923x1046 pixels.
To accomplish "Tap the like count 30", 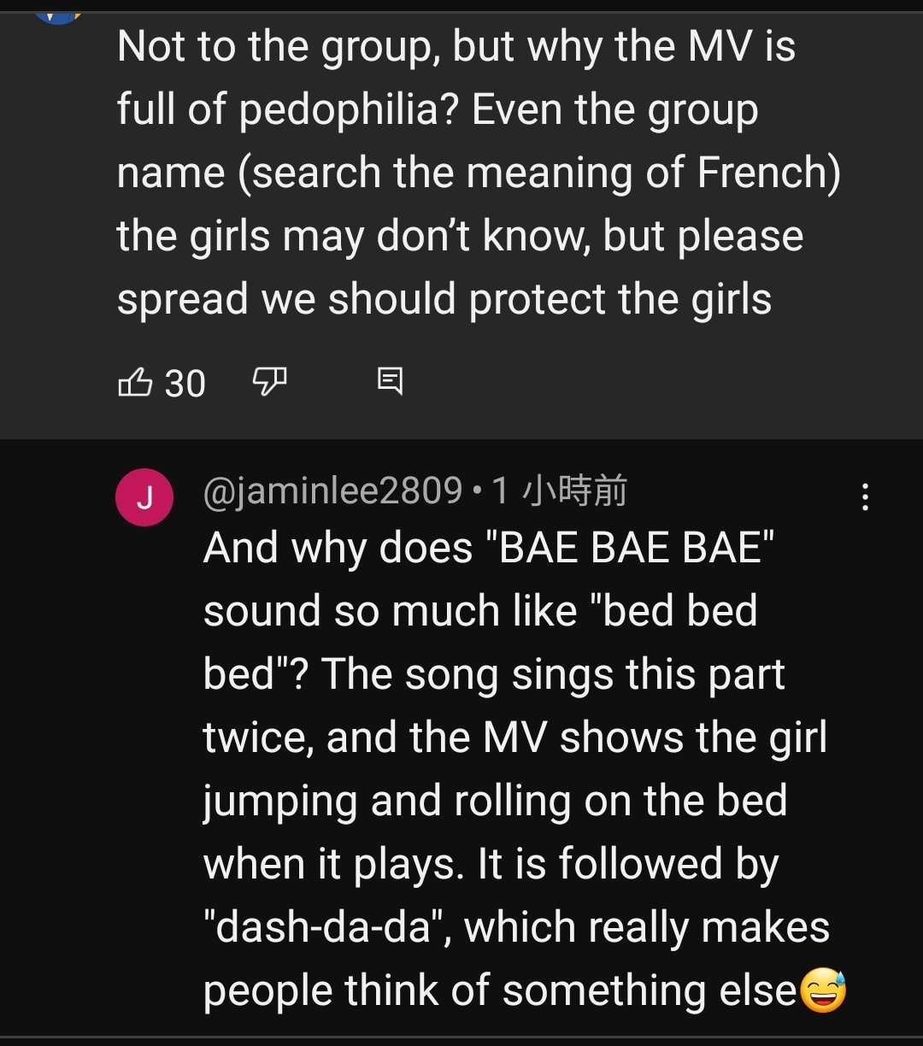I will [185, 384].
